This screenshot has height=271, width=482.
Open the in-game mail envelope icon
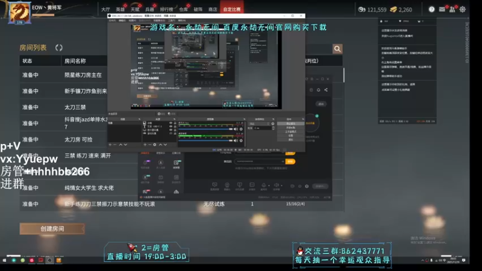(442, 9)
